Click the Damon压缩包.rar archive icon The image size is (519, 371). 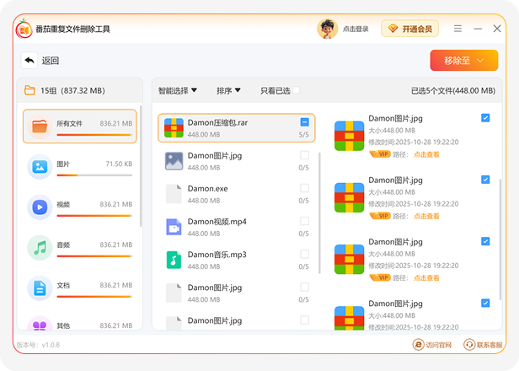174,127
